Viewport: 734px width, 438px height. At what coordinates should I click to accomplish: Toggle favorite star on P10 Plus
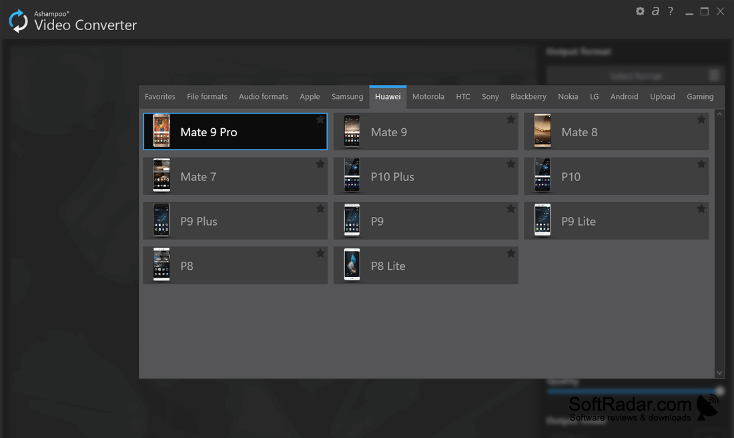click(510, 164)
